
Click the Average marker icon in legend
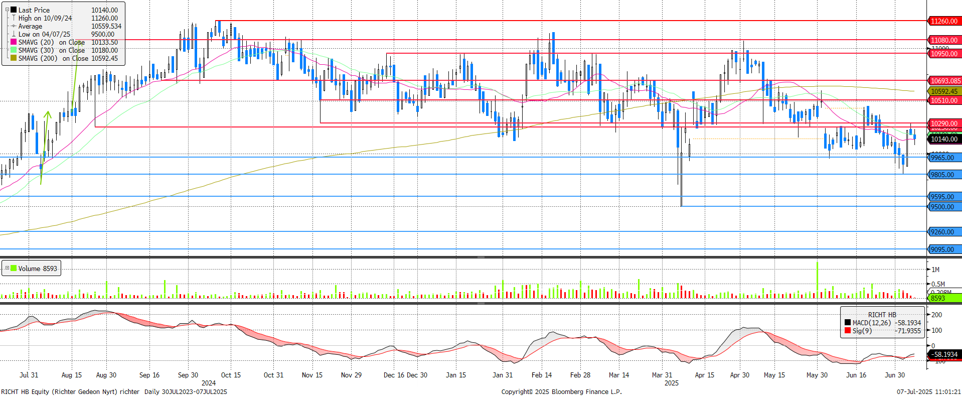[14, 26]
